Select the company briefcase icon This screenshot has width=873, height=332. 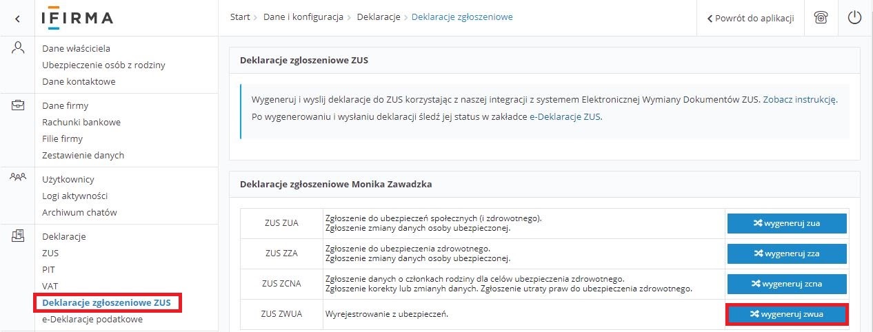point(18,105)
